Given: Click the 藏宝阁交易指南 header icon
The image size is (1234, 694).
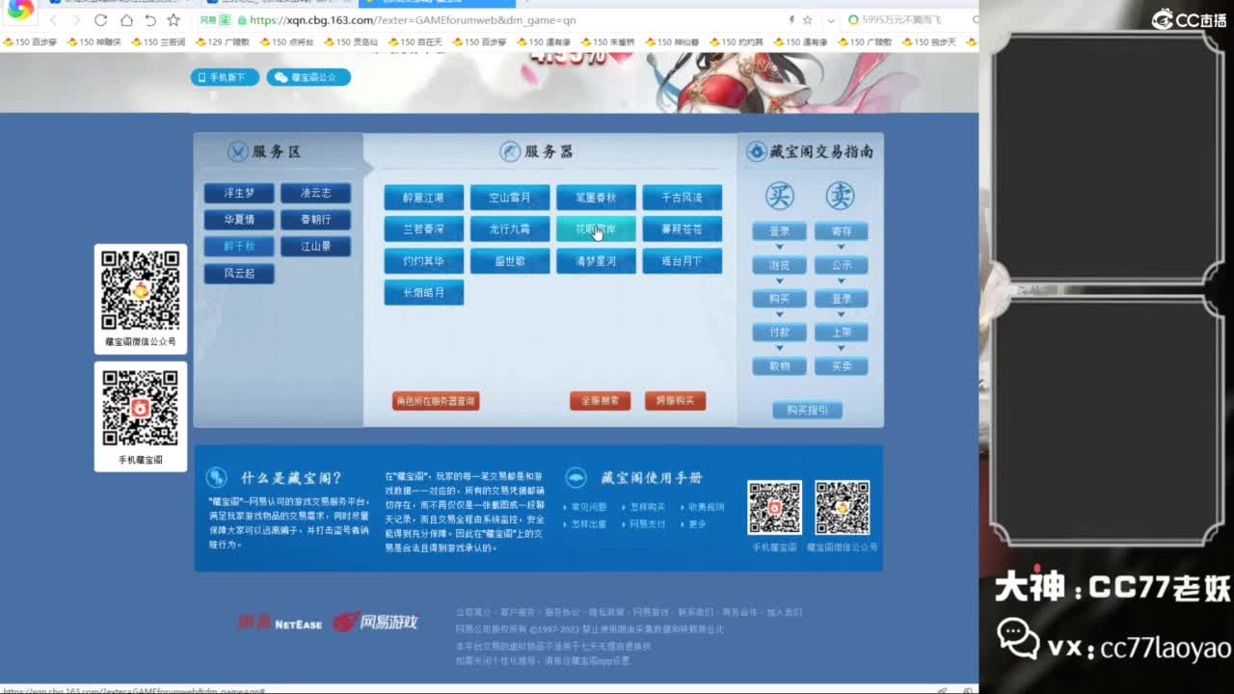Looking at the screenshot, I should 757,151.
